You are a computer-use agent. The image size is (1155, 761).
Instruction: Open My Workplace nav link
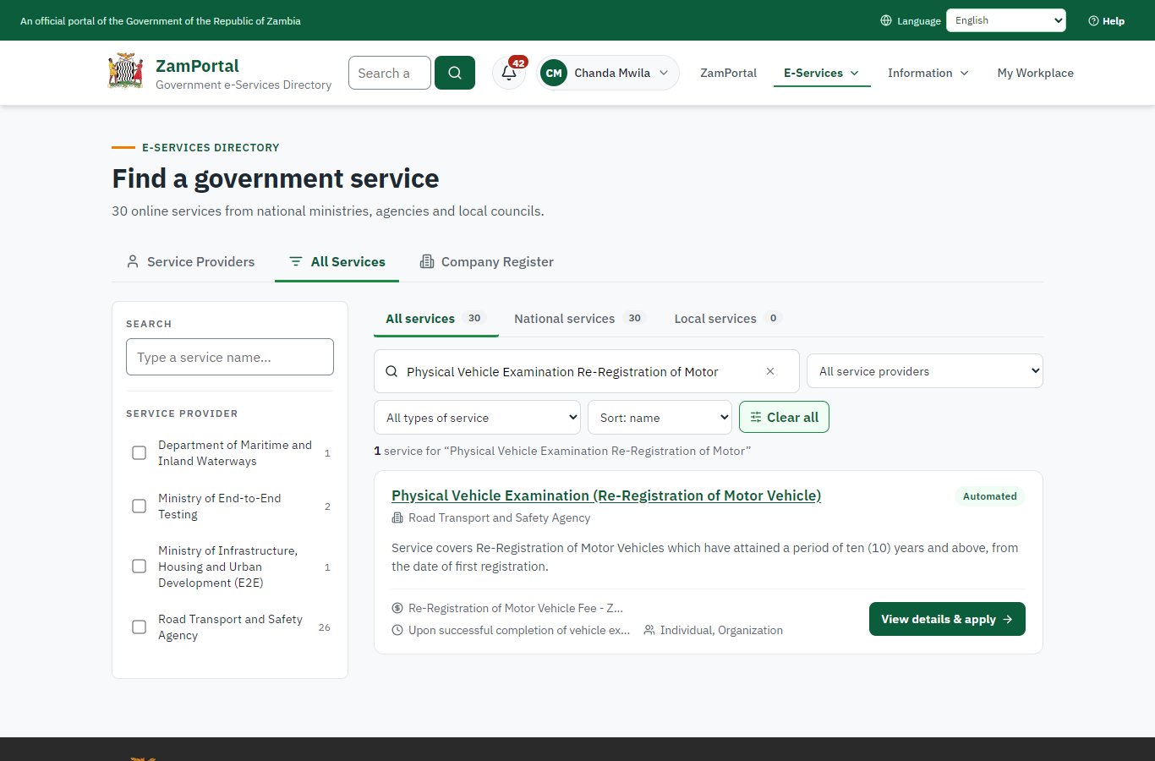tap(1035, 73)
